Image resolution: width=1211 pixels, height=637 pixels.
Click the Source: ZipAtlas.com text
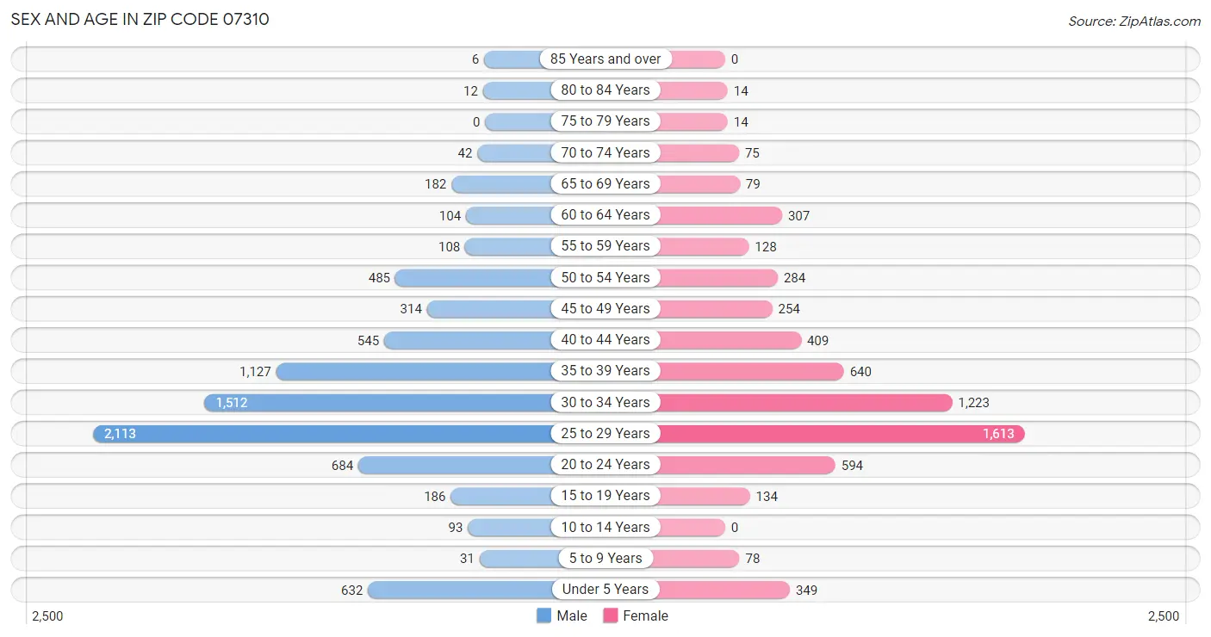pyautogui.click(x=1134, y=21)
